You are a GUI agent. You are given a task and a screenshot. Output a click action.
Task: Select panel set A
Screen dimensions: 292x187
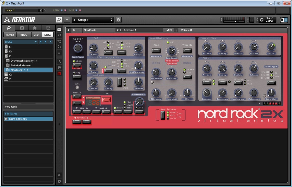(68, 30)
